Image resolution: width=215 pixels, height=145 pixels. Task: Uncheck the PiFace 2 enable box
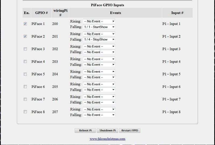tap(25, 36)
